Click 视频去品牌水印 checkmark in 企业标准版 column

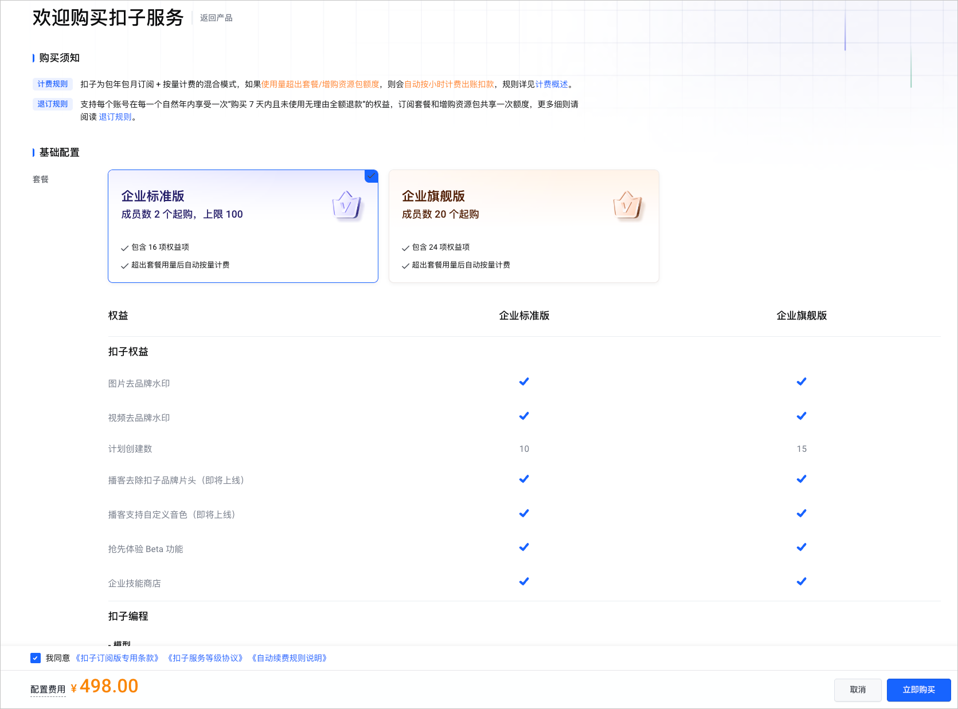(524, 416)
